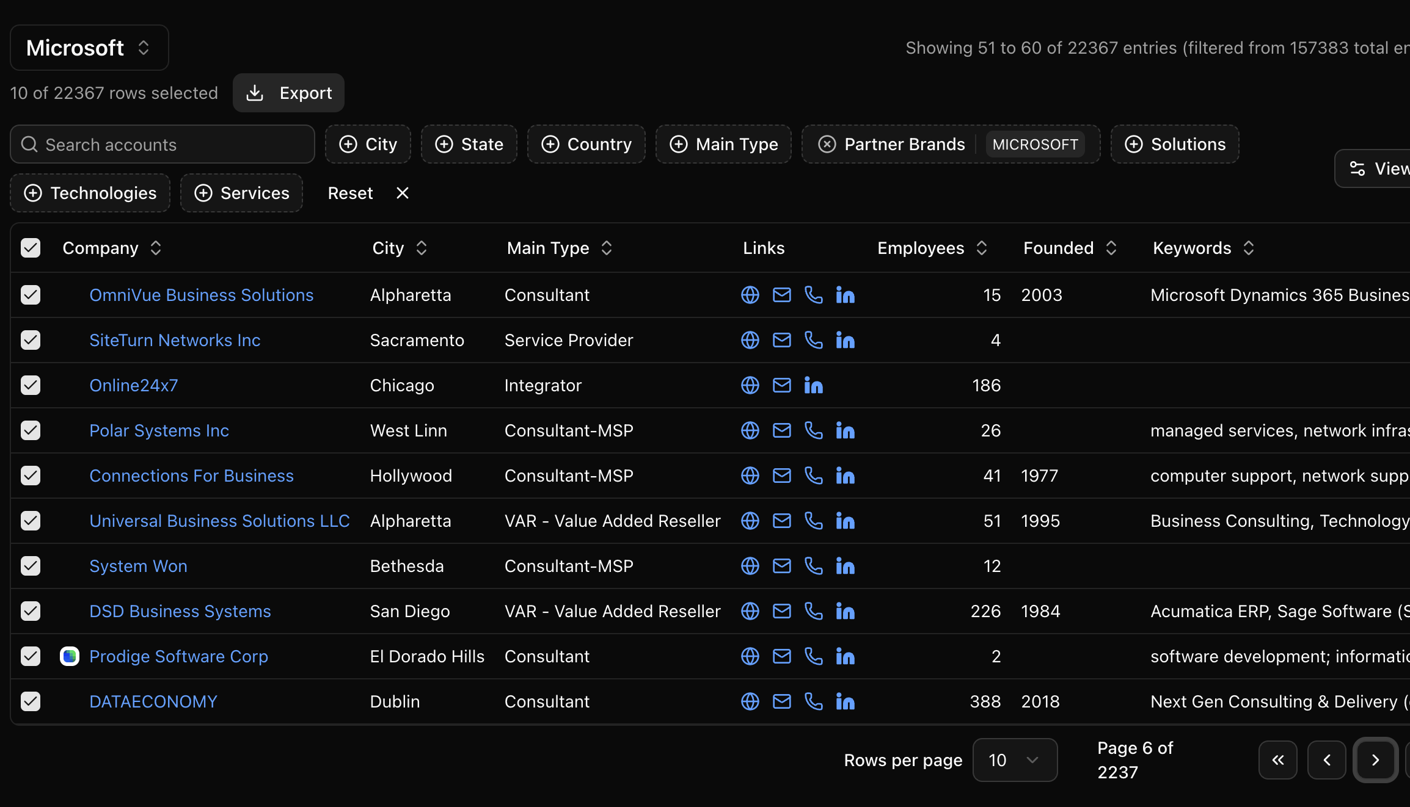Uncheck the System Won row checkbox
The width and height of the screenshot is (1410, 807).
click(x=31, y=566)
